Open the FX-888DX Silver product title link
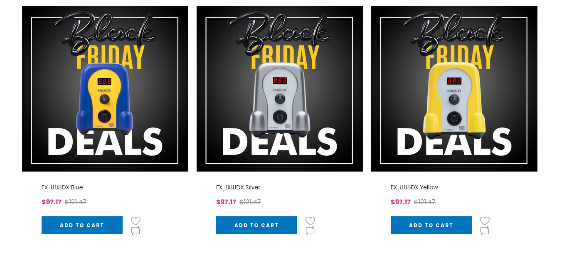The image size is (579, 259). click(x=238, y=187)
